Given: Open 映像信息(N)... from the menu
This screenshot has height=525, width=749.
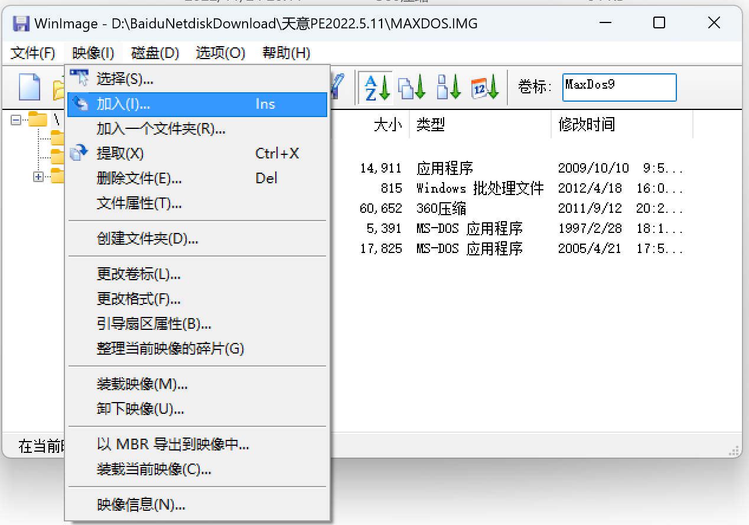Looking at the screenshot, I should (x=197, y=505).
